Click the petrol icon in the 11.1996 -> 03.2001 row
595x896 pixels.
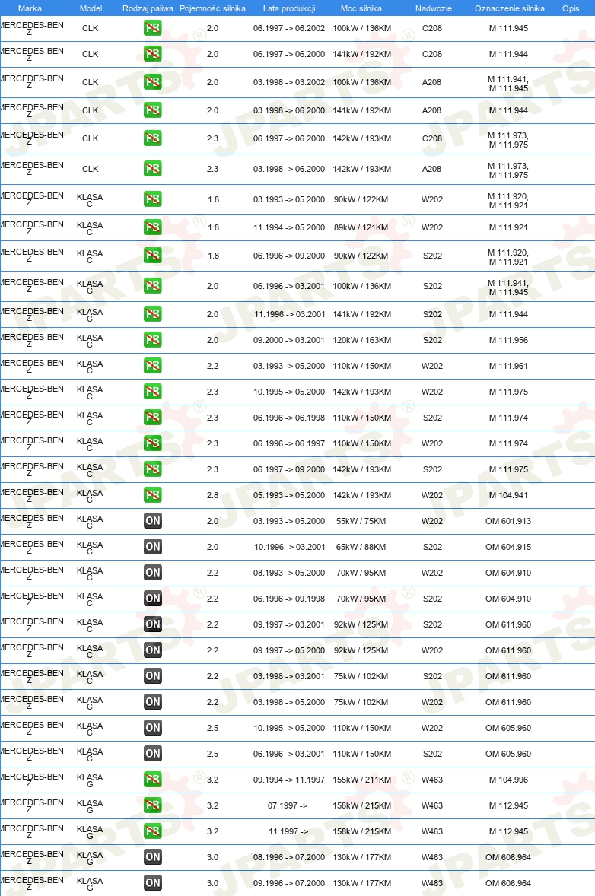(x=153, y=313)
